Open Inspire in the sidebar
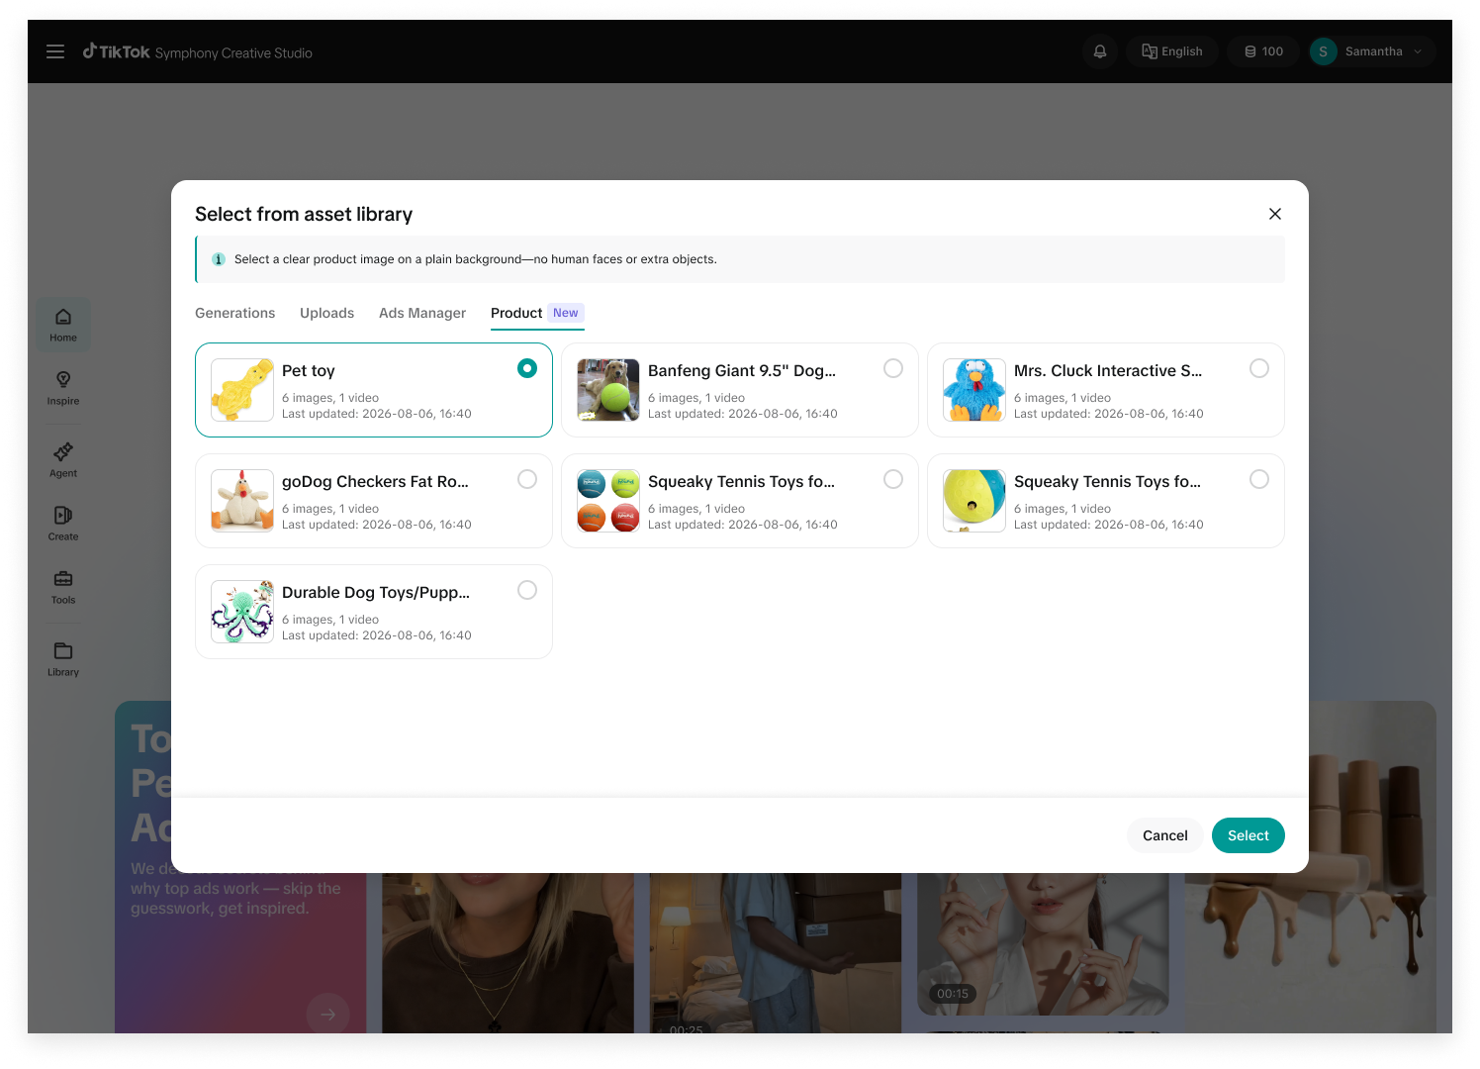 coord(63,388)
